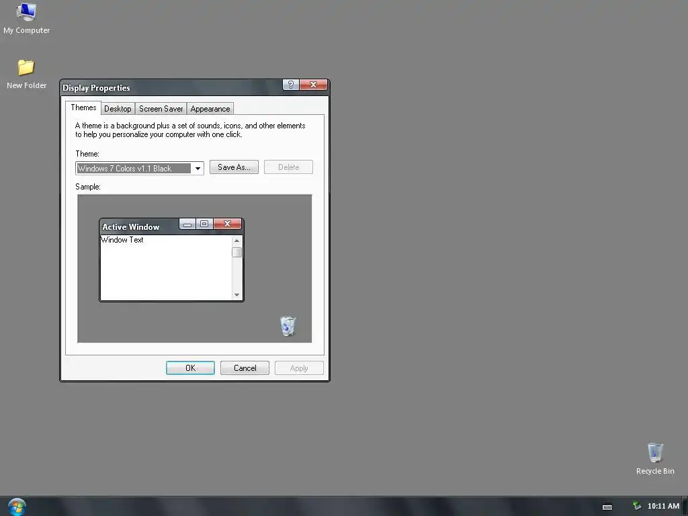Image resolution: width=688 pixels, height=516 pixels.
Task: Click the Active Window sample title bar
Action: (x=140, y=227)
